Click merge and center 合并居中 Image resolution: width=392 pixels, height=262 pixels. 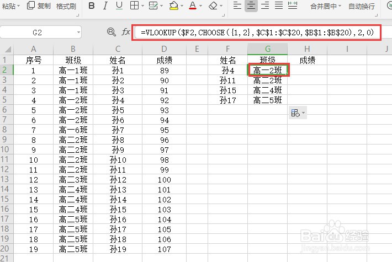pos(323,6)
